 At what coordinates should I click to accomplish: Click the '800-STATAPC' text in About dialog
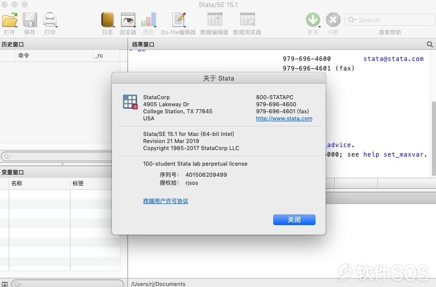click(275, 97)
